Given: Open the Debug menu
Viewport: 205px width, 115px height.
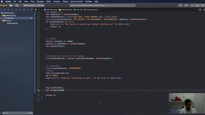Looking at the screenshot, I should (65, 1).
